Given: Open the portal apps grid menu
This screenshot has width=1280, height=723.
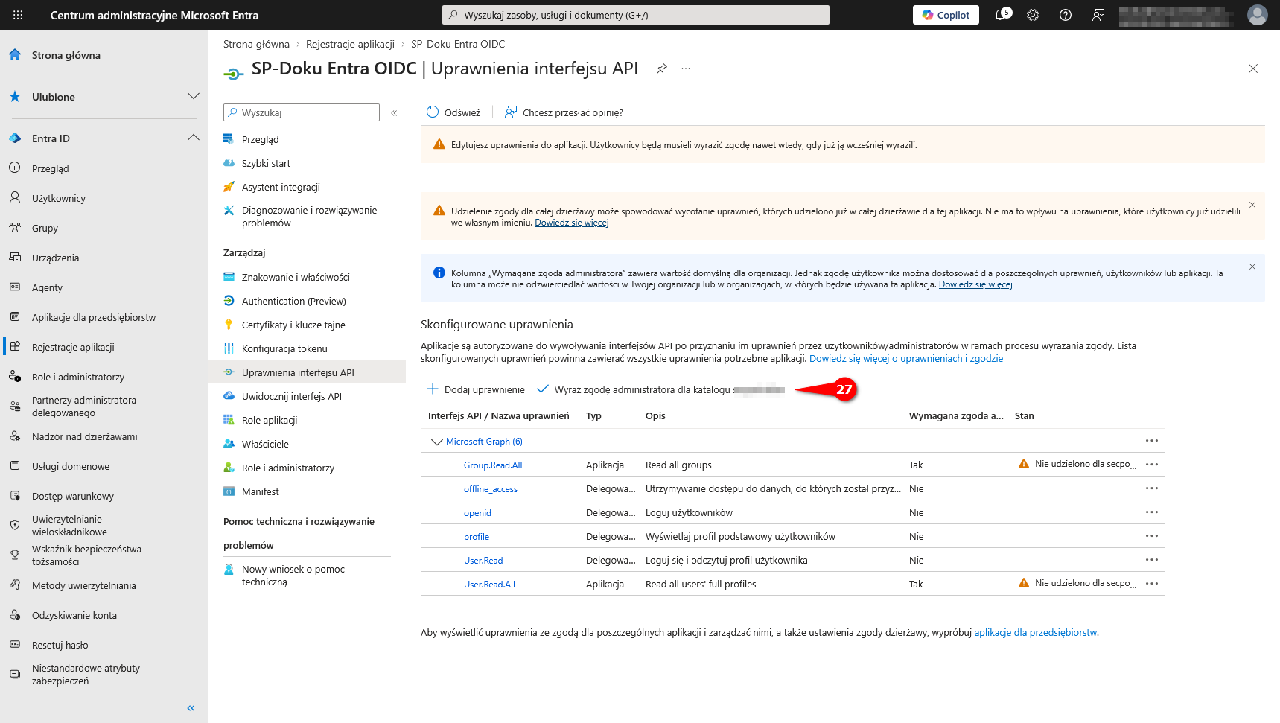Looking at the screenshot, I should pos(18,15).
